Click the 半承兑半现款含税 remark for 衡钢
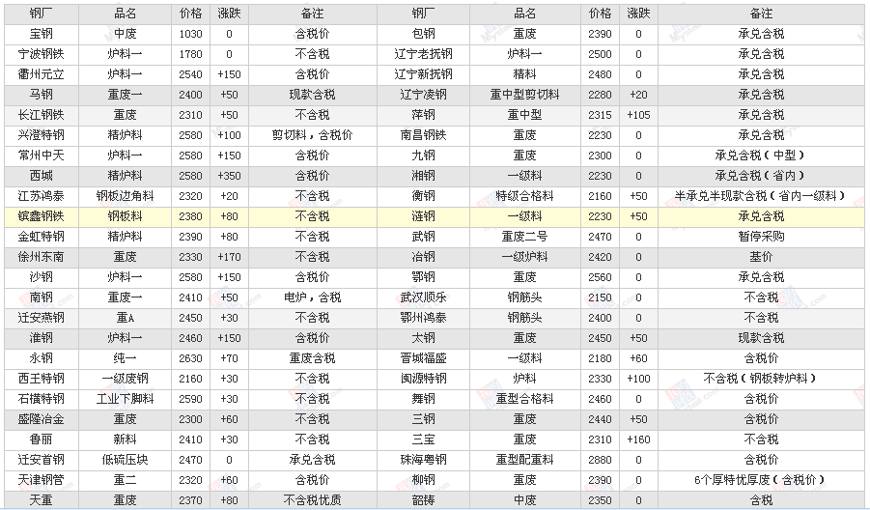 click(x=760, y=196)
